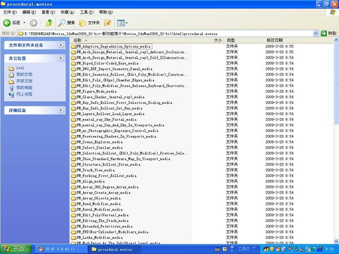Click the Up folder icon in toolbar
Screen dimensions: 339x254
tap(49, 23)
